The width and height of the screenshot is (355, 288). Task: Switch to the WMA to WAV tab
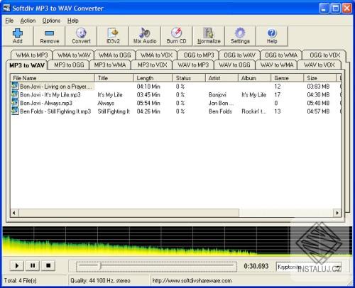(x=74, y=55)
